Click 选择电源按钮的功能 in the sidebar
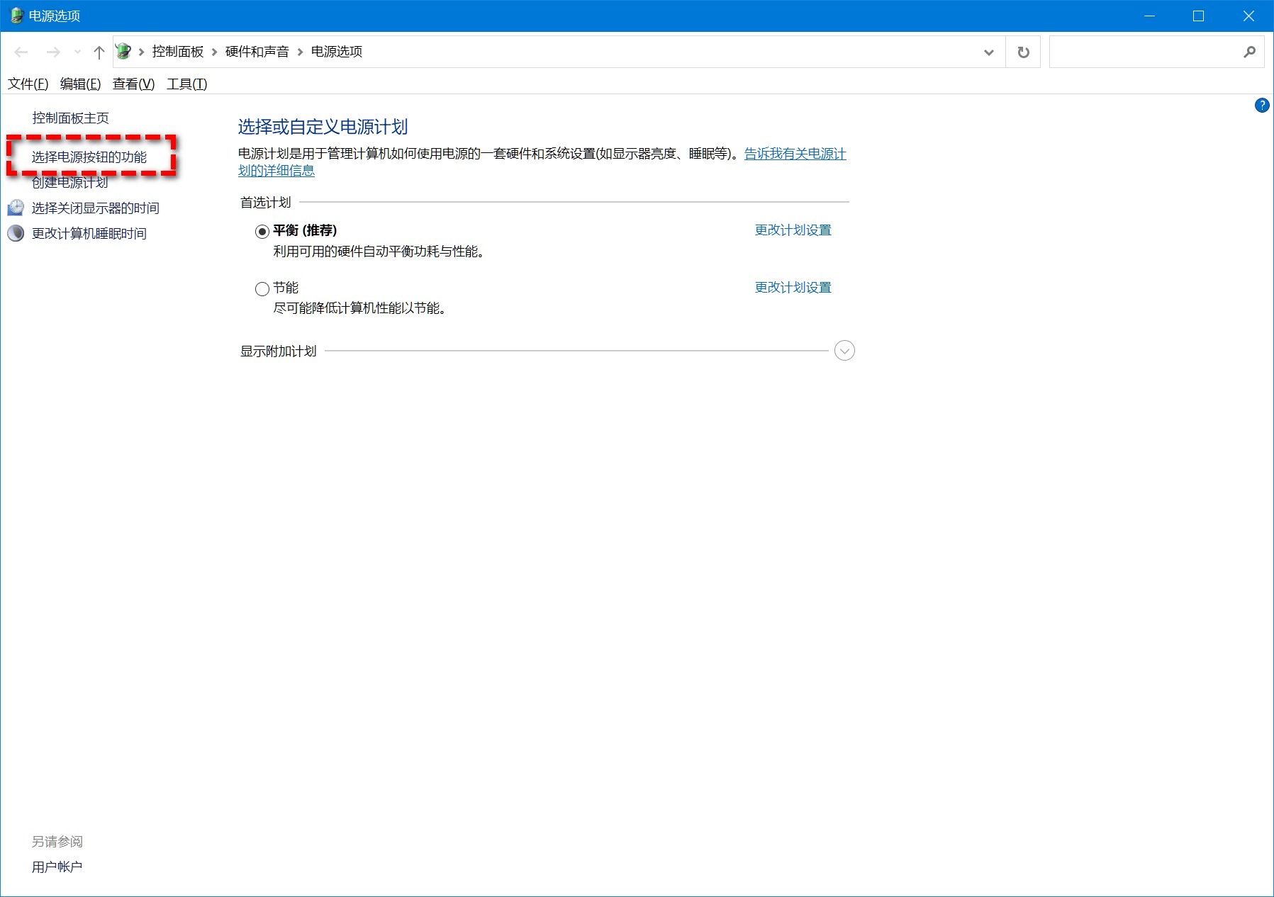The image size is (1274, 897). tap(91, 158)
